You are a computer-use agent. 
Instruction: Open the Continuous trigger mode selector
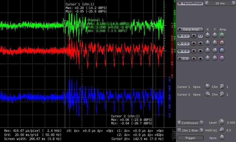coord(190,123)
